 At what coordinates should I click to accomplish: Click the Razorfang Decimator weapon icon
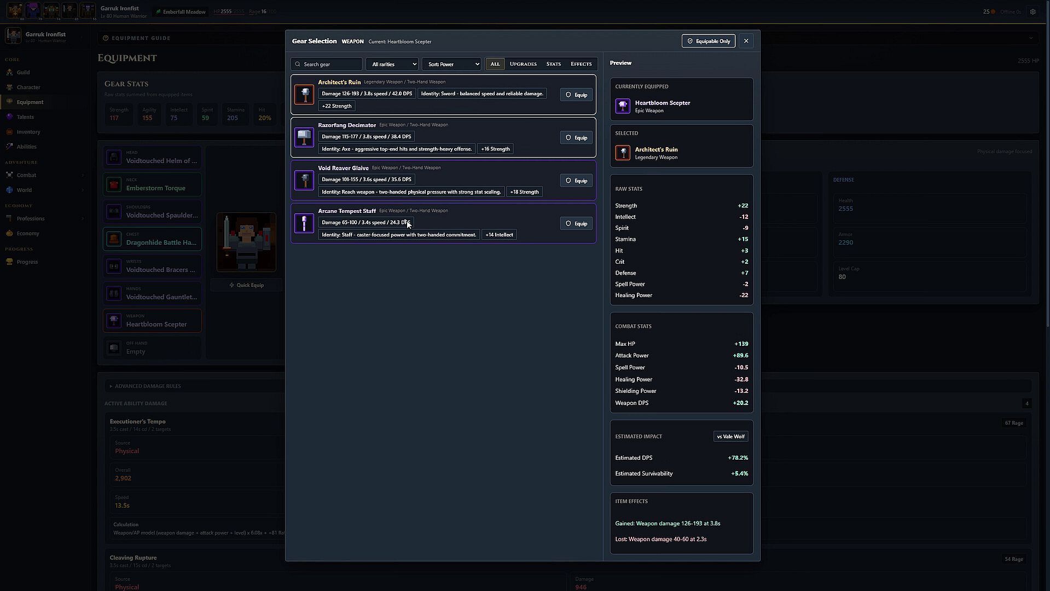[304, 137]
